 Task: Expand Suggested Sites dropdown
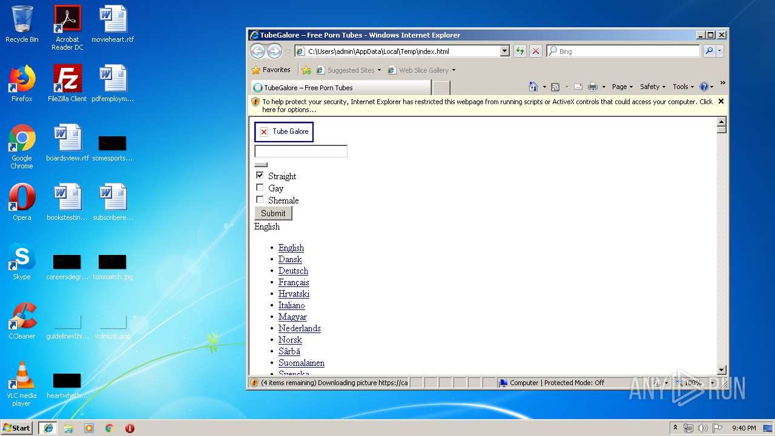point(379,70)
